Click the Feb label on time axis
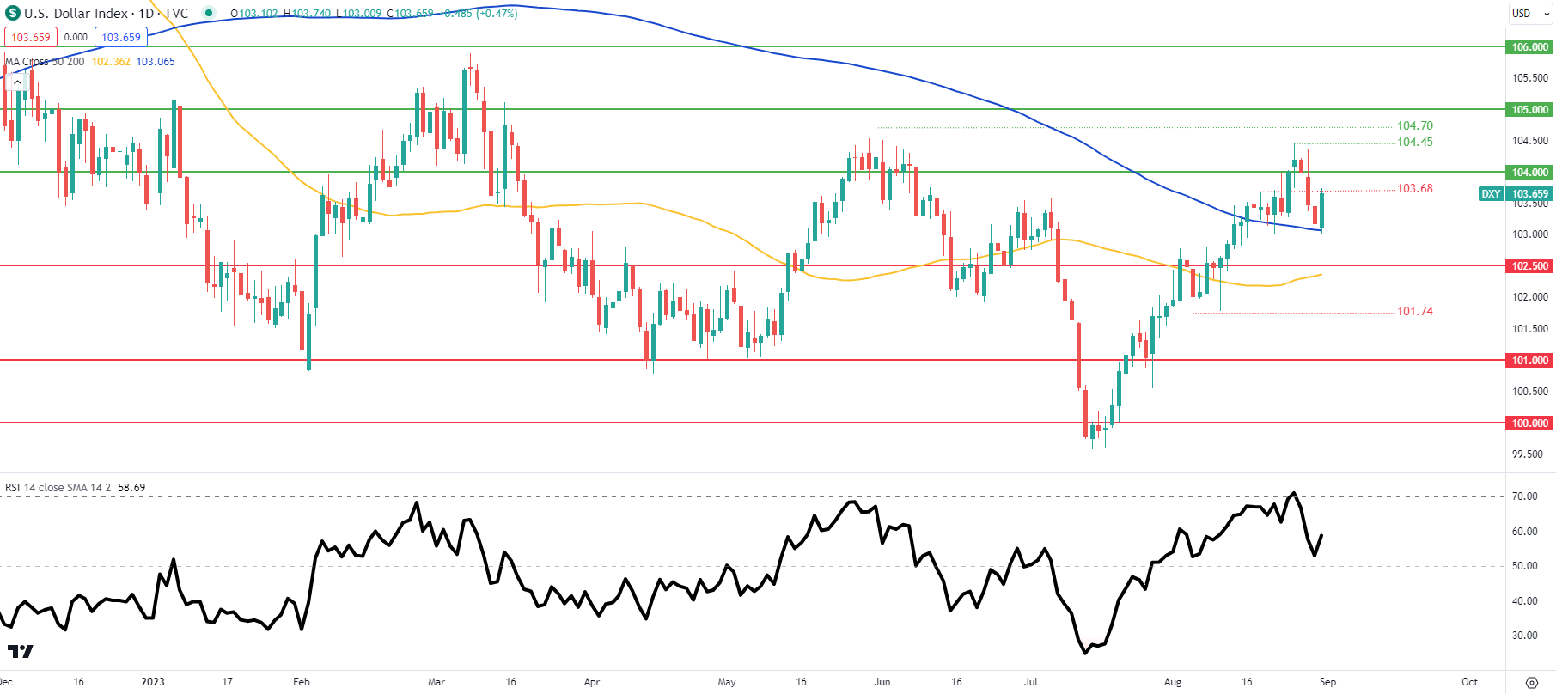This screenshot has height=694, width=1556. point(302,682)
